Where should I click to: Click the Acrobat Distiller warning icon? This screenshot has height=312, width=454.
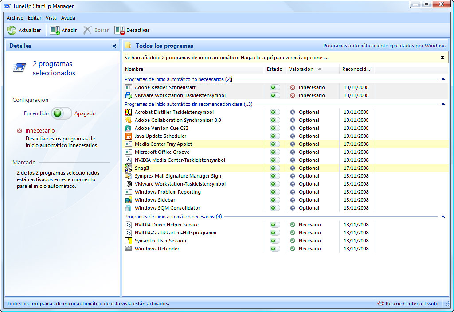pos(128,112)
